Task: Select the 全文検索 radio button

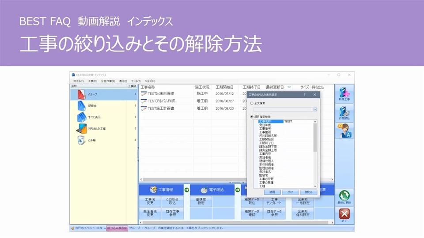Action: [252, 103]
